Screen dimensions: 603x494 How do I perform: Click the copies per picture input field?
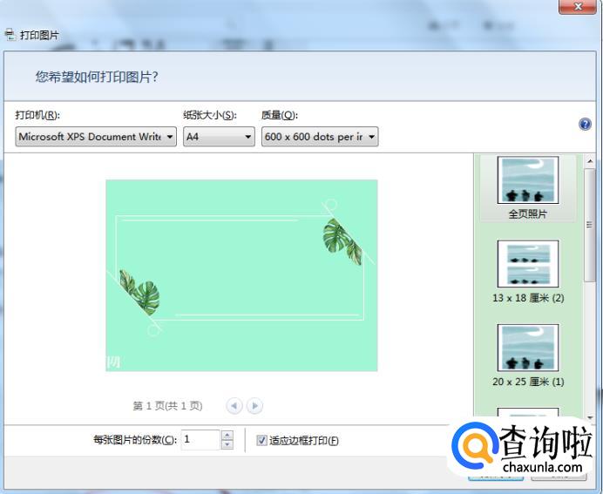(200, 440)
